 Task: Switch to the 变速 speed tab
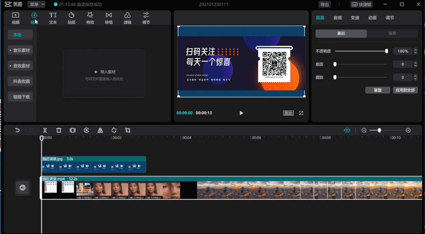[x=355, y=18]
